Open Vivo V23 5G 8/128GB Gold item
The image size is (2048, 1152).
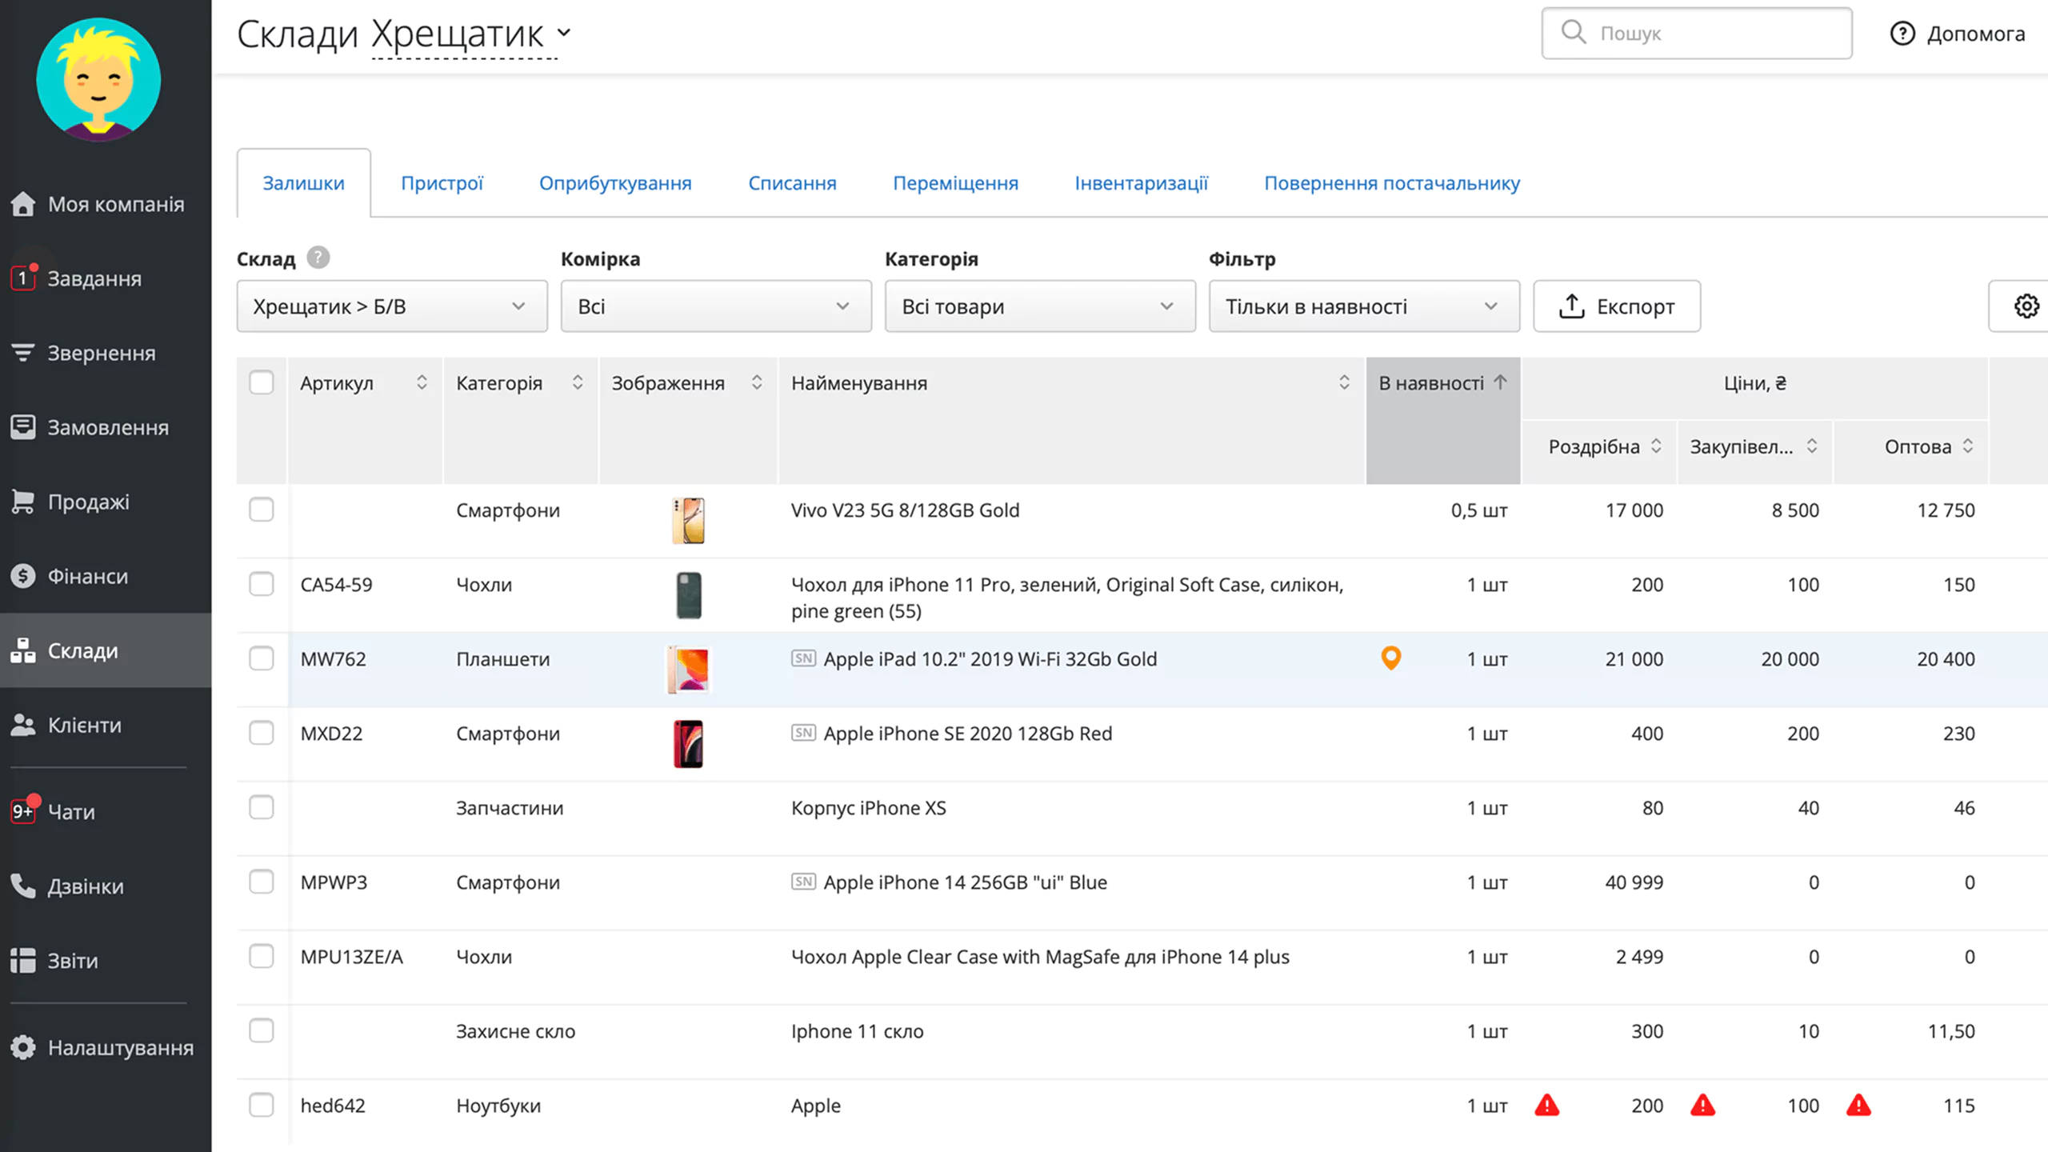(905, 510)
